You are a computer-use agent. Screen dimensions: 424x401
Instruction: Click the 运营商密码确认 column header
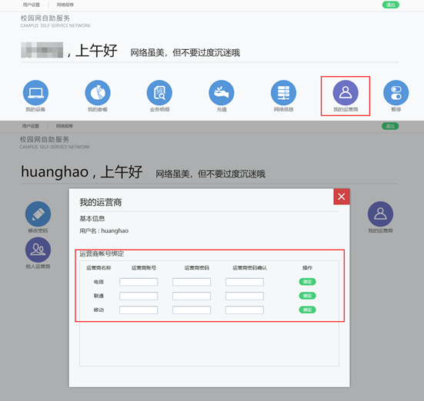click(x=249, y=268)
